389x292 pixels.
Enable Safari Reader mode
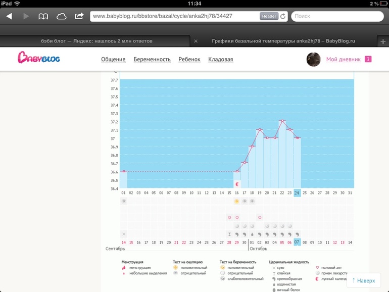point(269,16)
